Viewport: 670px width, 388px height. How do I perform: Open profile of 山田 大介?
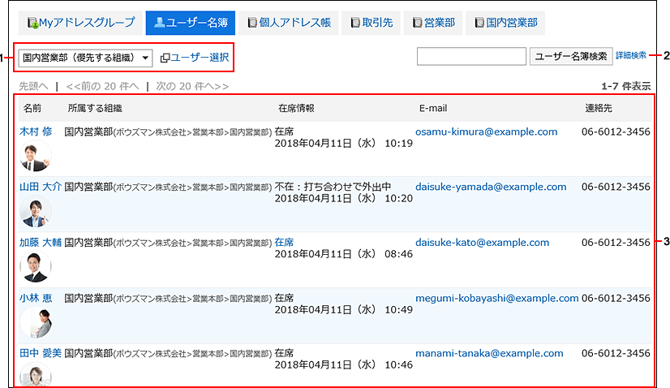click(x=41, y=187)
